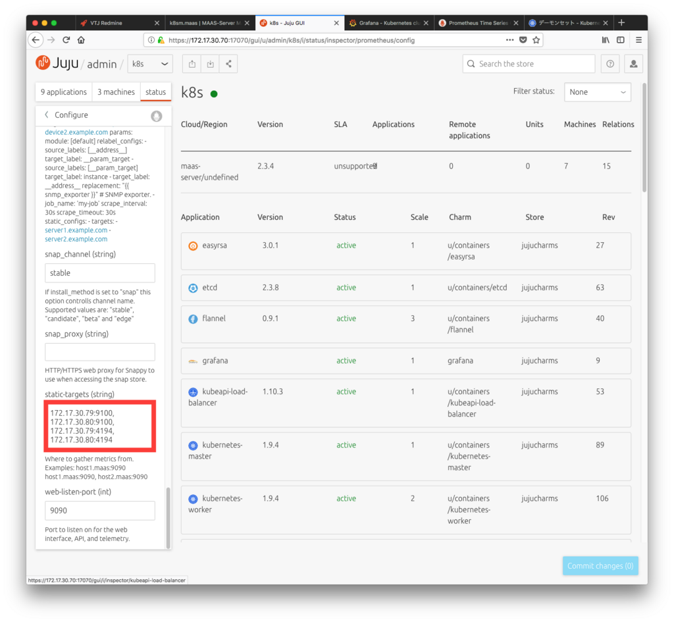Follow the server1.example.com link
This screenshot has height=622, width=674.
click(76, 230)
